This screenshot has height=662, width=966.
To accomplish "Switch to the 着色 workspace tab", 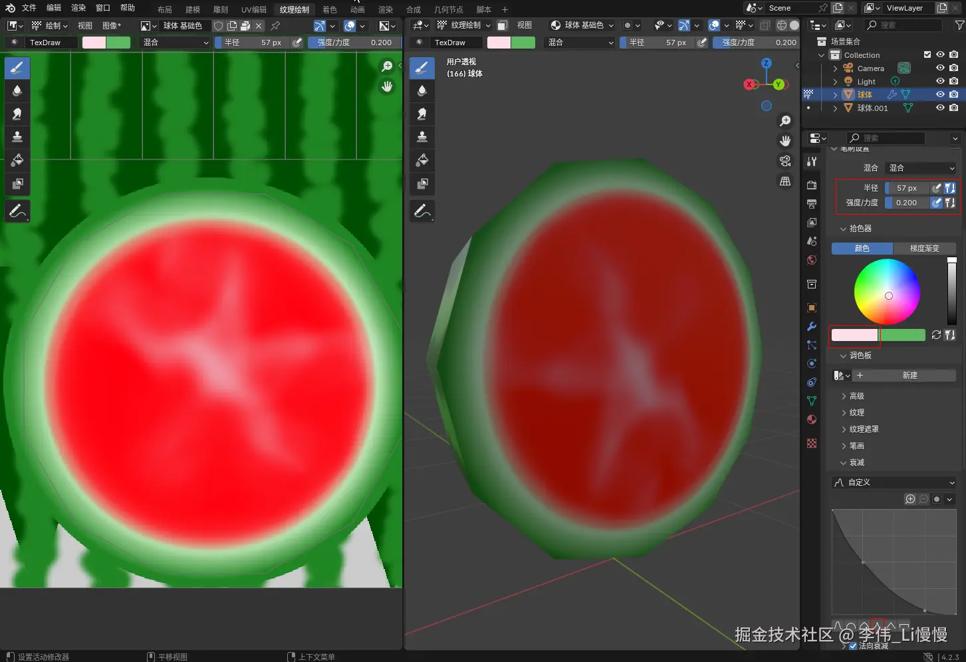I will point(330,9).
